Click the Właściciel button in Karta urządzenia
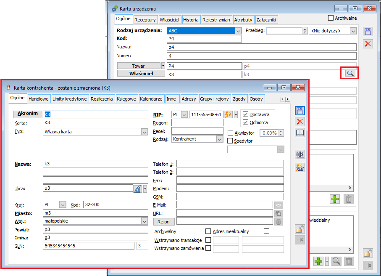Viewport: 381px width, 276px height. click(x=141, y=74)
